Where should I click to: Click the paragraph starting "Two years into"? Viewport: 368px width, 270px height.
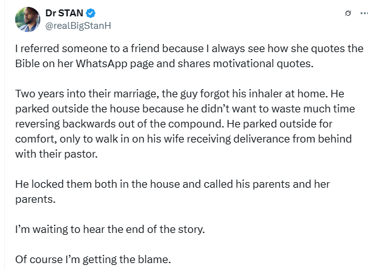tap(185, 124)
